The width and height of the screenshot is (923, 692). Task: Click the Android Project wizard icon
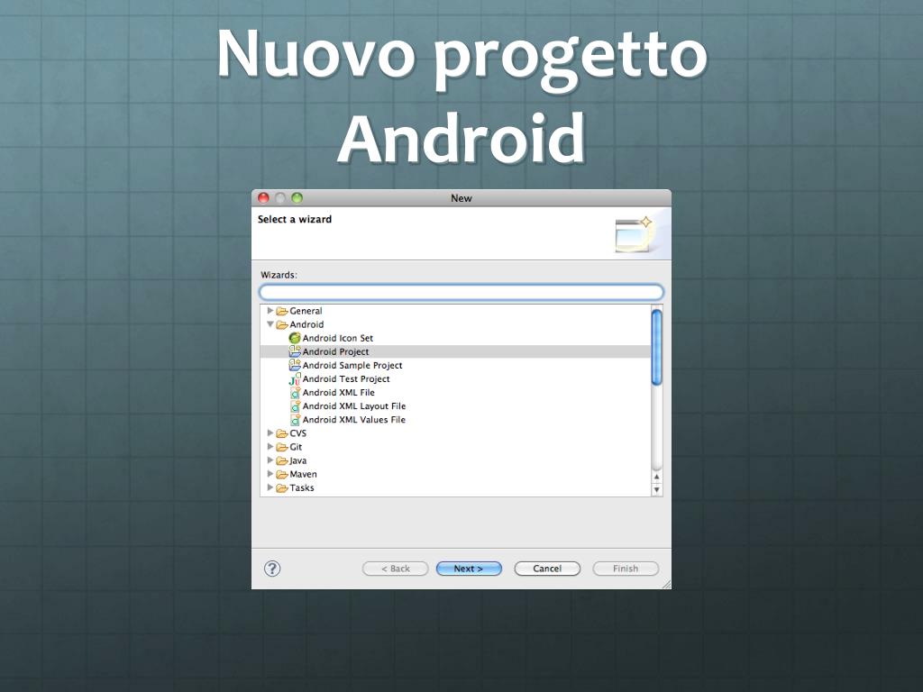point(295,351)
